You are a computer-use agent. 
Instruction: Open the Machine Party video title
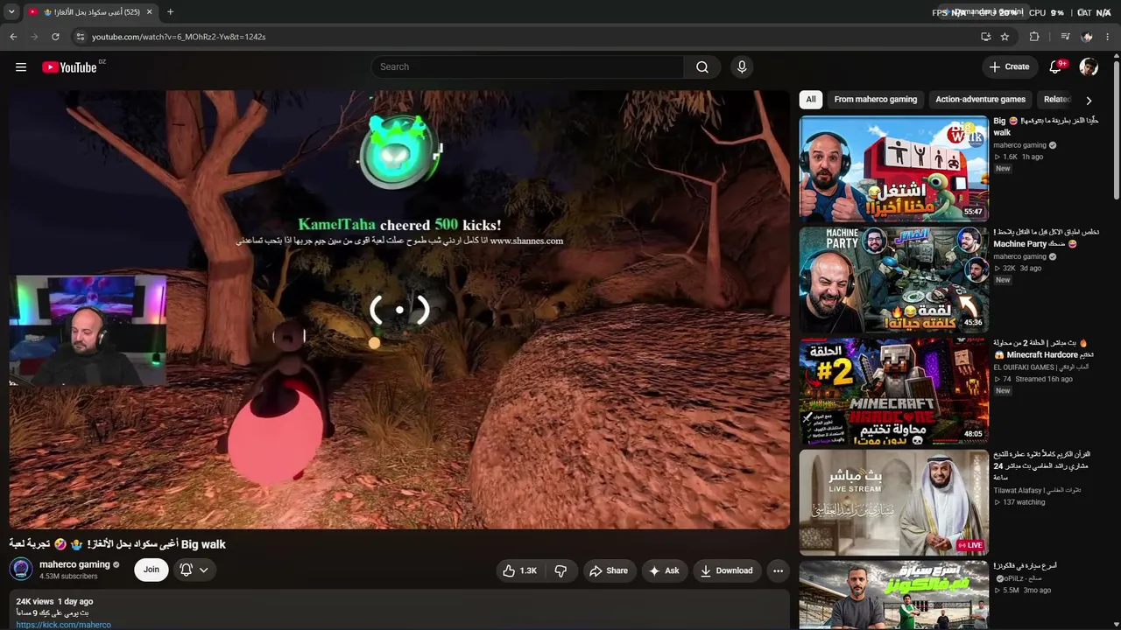1047,238
